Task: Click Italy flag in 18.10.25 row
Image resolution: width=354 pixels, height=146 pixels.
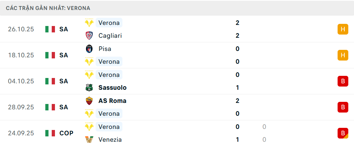Action: pos(50,55)
